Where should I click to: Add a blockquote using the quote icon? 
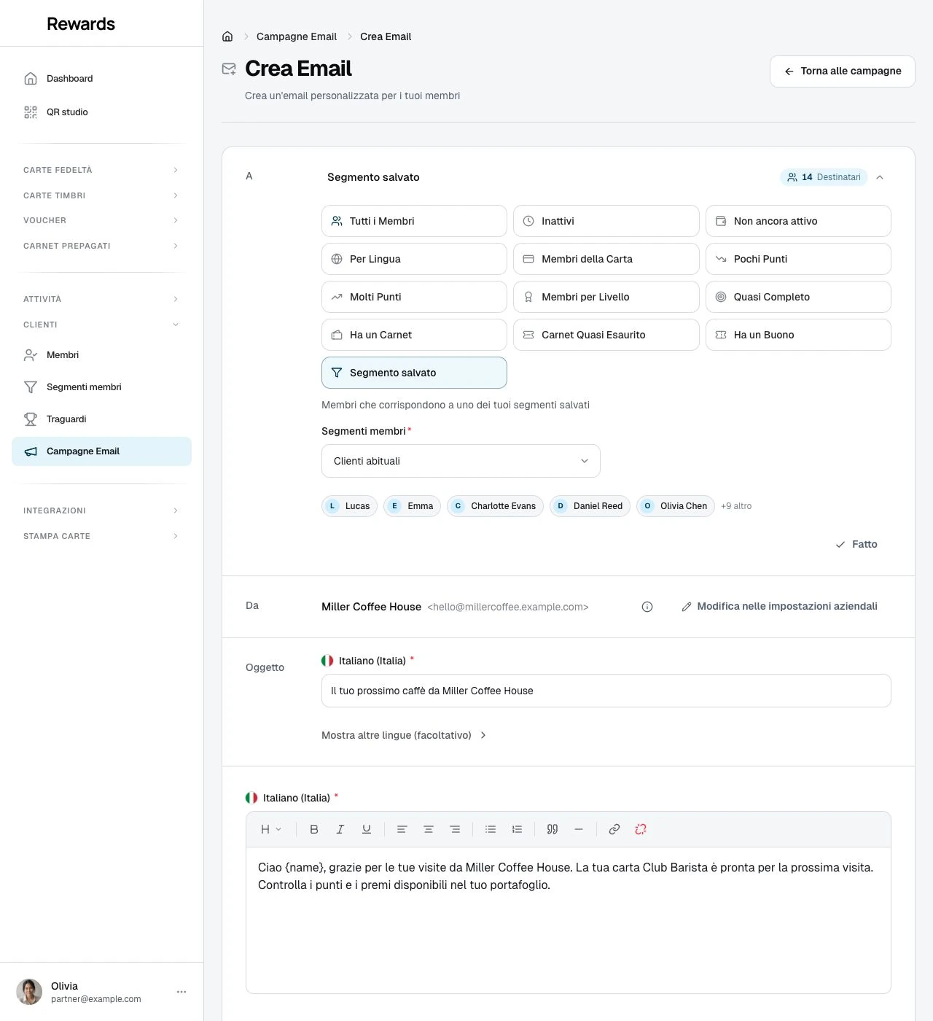pos(553,829)
